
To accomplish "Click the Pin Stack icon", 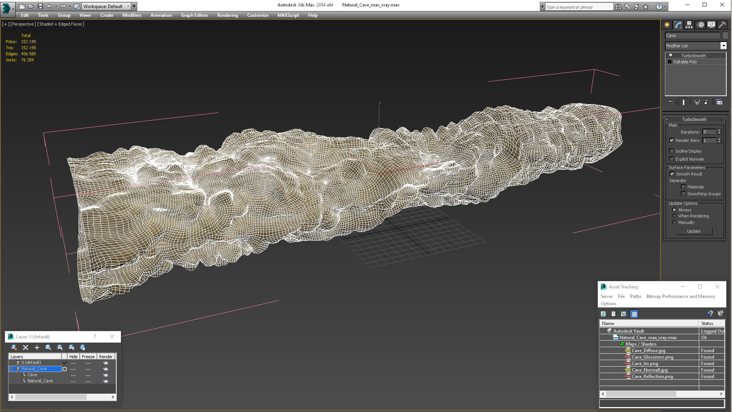I will (x=670, y=102).
